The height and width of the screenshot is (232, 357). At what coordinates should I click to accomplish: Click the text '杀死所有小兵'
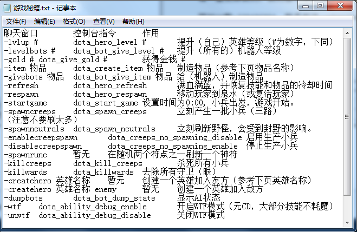click(x=203, y=163)
